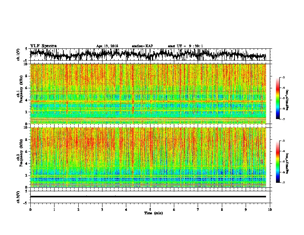Click the "5" tick on ch.3(V) axis
The width and height of the screenshot is (304, 235).
pyautogui.click(x=27, y=191)
